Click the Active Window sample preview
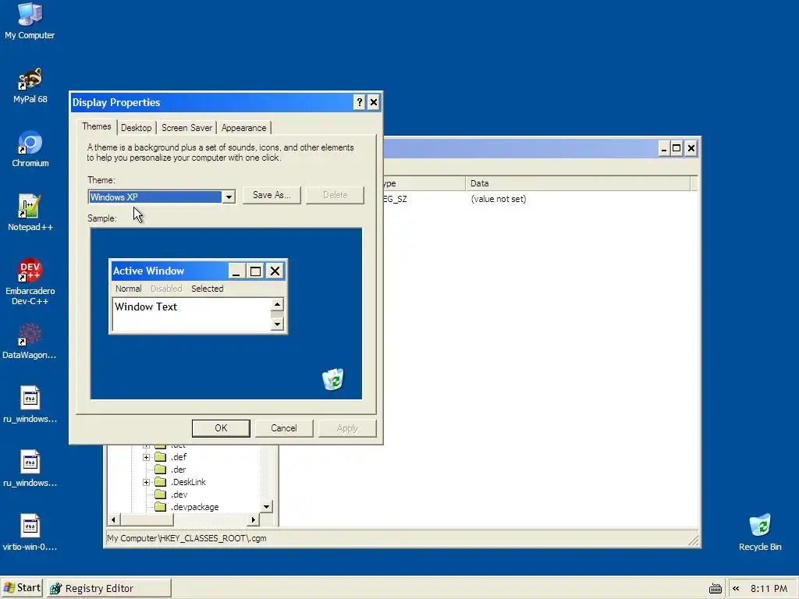799x599 pixels. [198, 296]
